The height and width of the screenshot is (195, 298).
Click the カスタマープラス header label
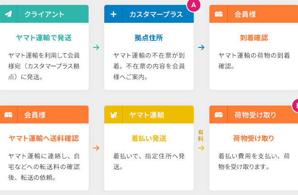pyautogui.click(x=156, y=14)
